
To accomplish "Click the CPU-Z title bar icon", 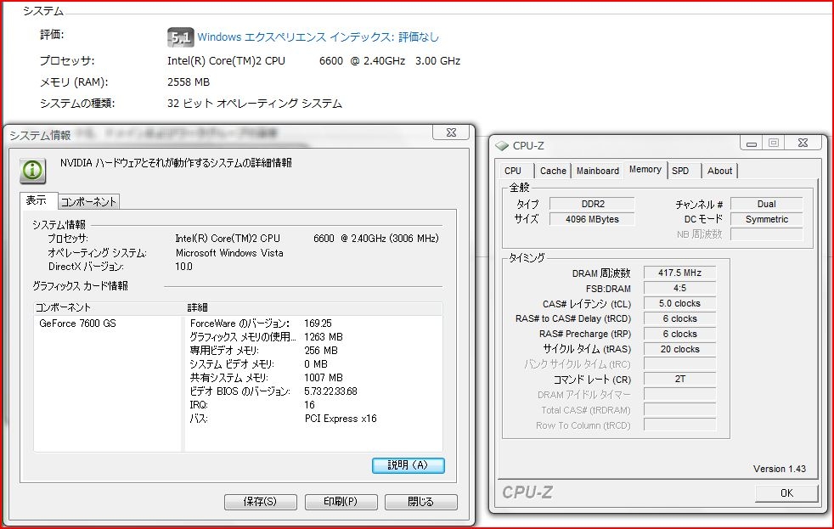I will (502, 146).
